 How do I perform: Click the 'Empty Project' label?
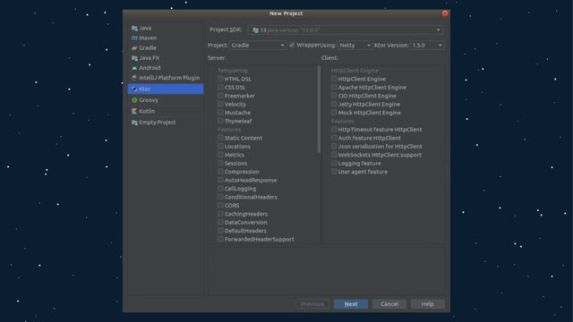pos(158,123)
